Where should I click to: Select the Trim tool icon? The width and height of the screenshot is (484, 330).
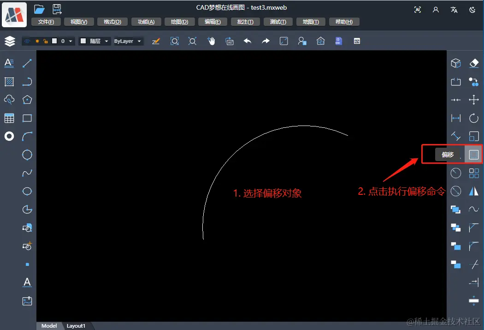click(x=474, y=264)
